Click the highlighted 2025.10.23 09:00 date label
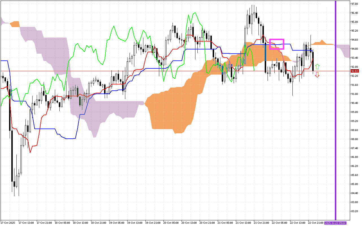Screen dimensions: 362x226 coord(335,223)
